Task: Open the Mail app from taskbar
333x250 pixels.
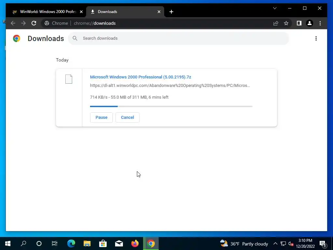Action: [119, 243]
